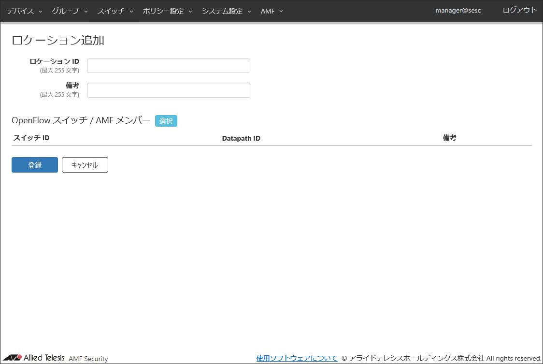Select the Datapath ID column header

point(241,138)
